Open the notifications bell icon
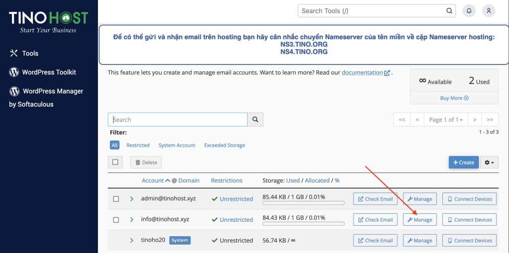 click(469, 11)
